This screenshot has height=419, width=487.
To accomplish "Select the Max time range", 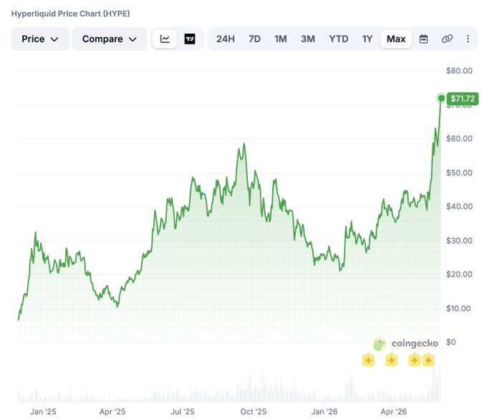I will 396,39.
